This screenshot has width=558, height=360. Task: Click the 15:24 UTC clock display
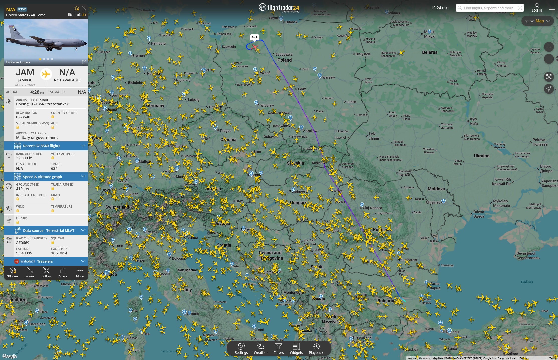click(x=439, y=8)
